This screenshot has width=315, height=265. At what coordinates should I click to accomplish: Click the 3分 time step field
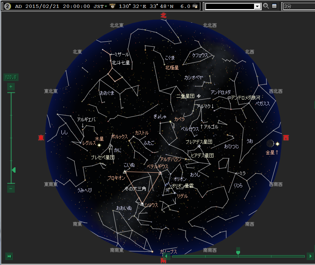tap(298, 6)
